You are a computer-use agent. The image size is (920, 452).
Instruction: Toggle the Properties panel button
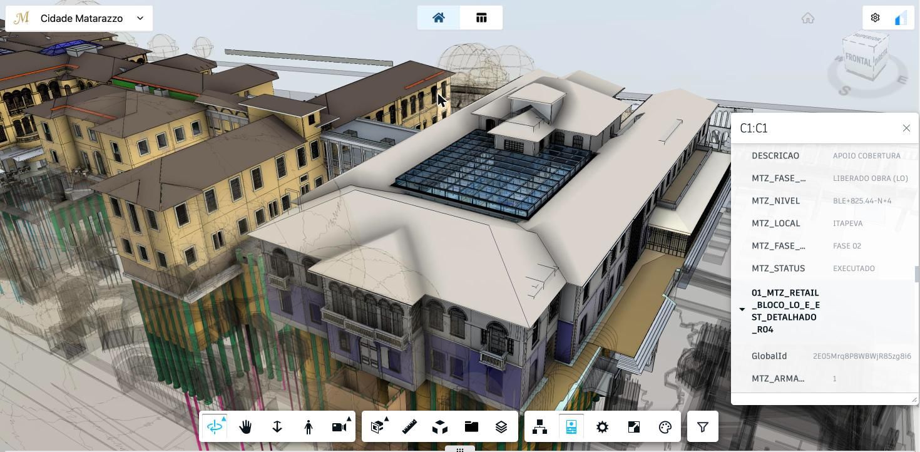point(571,427)
